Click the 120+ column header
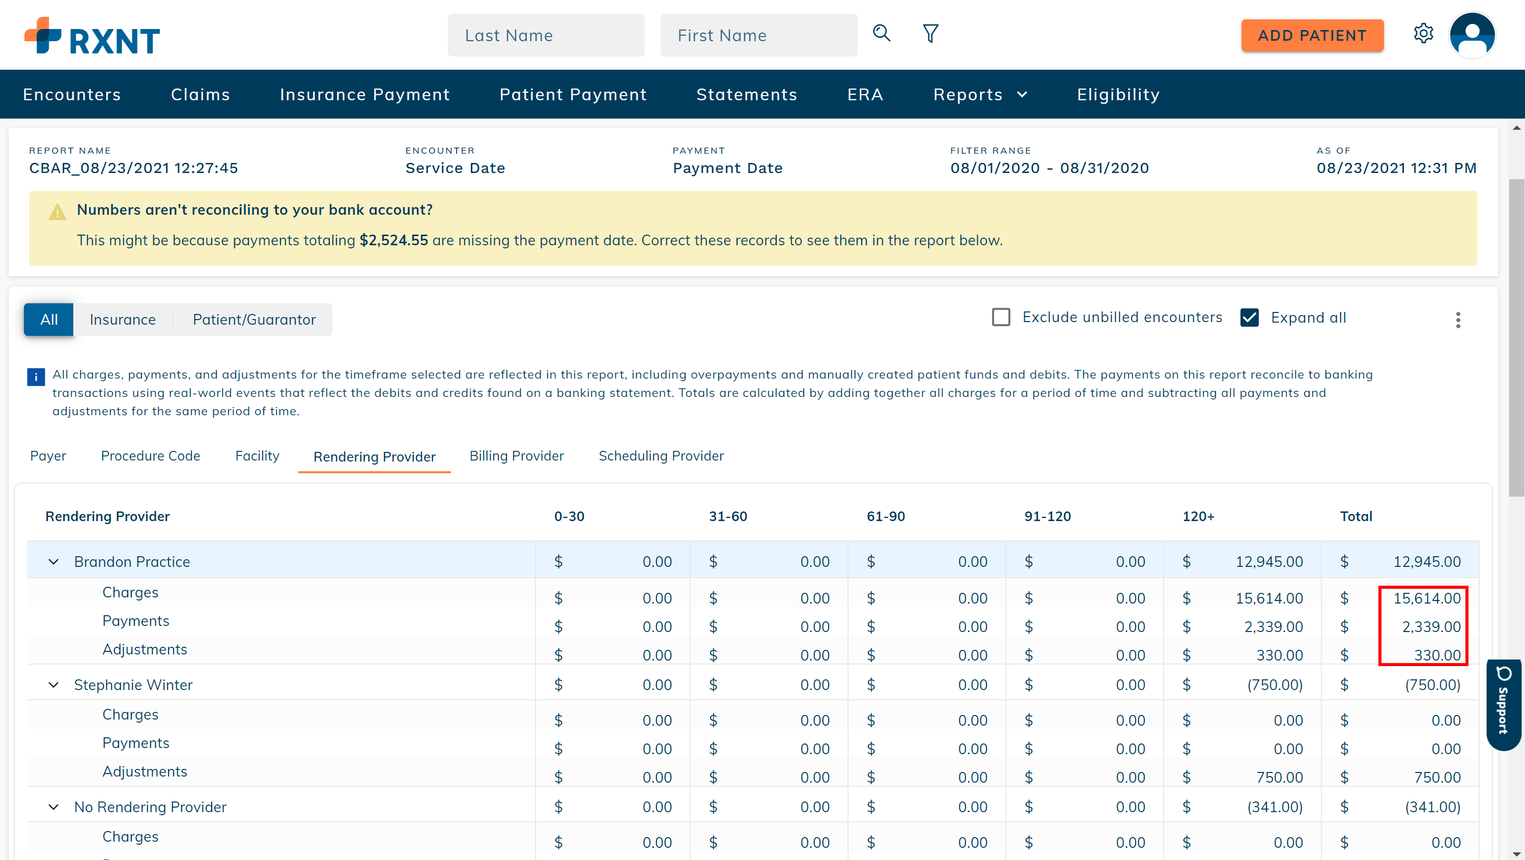The height and width of the screenshot is (860, 1525). click(x=1198, y=516)
